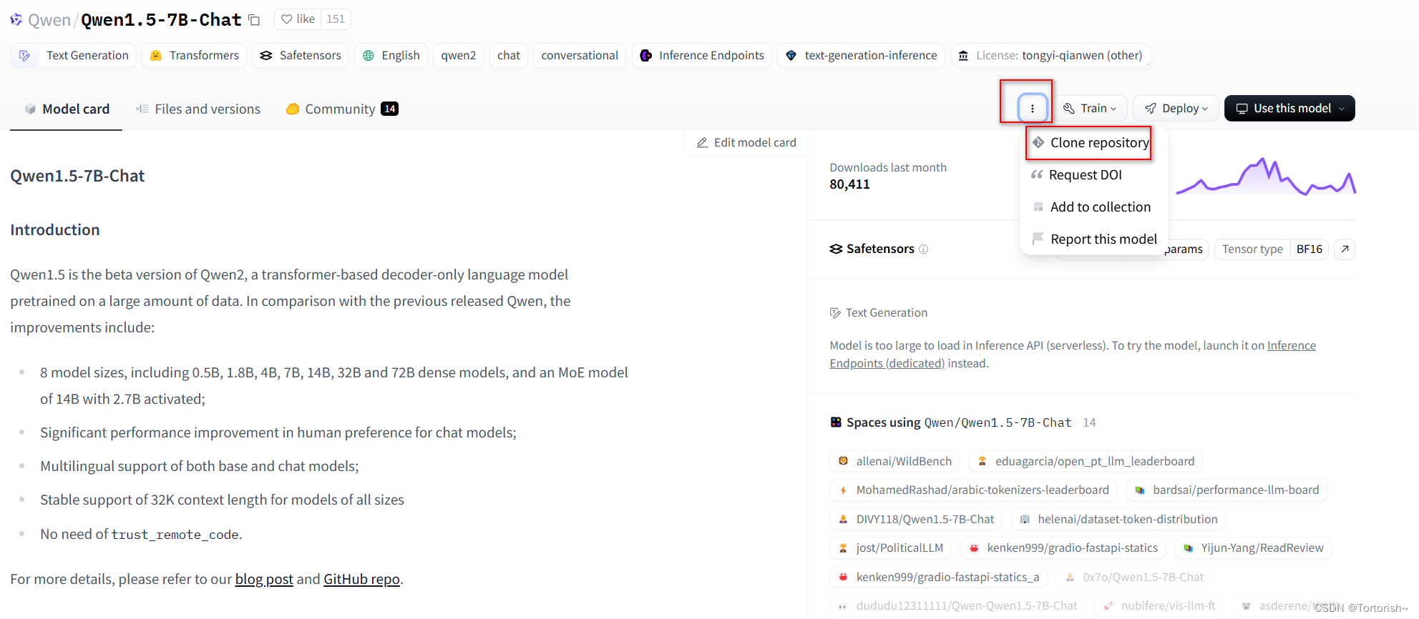This screenshot has height=619, width=1419.
Task: Open DIVY118/Qwen1.5-7B-Chat space
Action: point(915,519)
